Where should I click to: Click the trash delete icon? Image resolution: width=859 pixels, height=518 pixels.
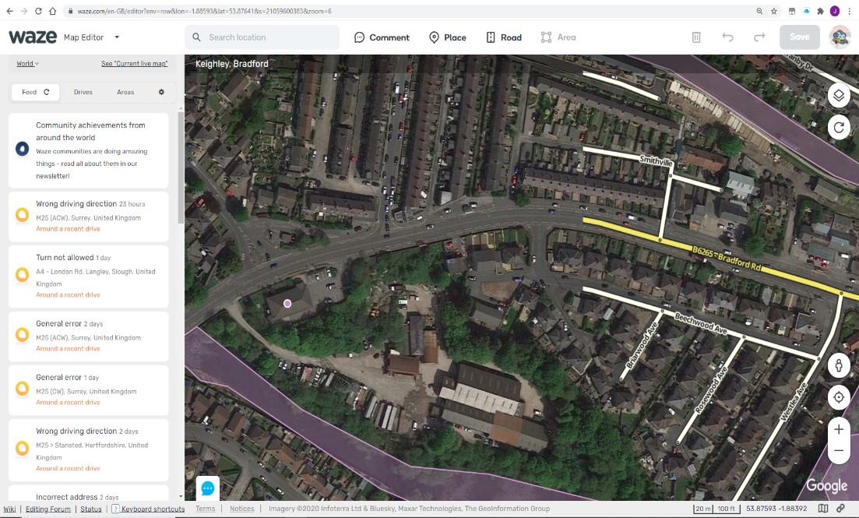point(695,37)
